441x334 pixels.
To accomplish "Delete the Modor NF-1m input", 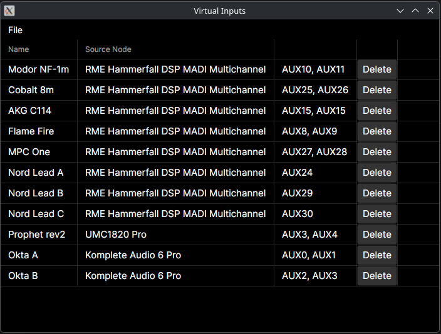I will point(377,69).
